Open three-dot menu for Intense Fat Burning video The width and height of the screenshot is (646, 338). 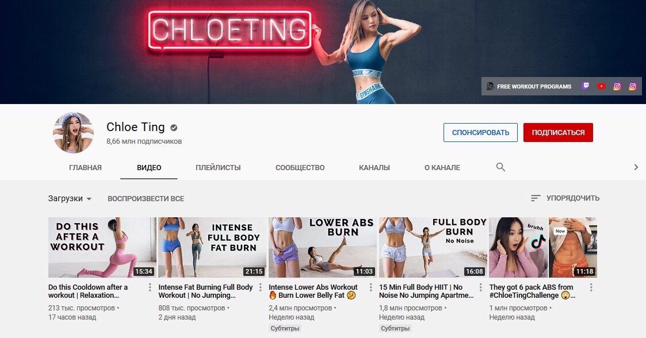point(260,287)
